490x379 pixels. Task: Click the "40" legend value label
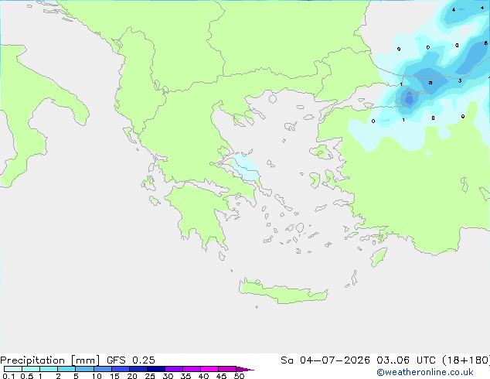[203, 376]
